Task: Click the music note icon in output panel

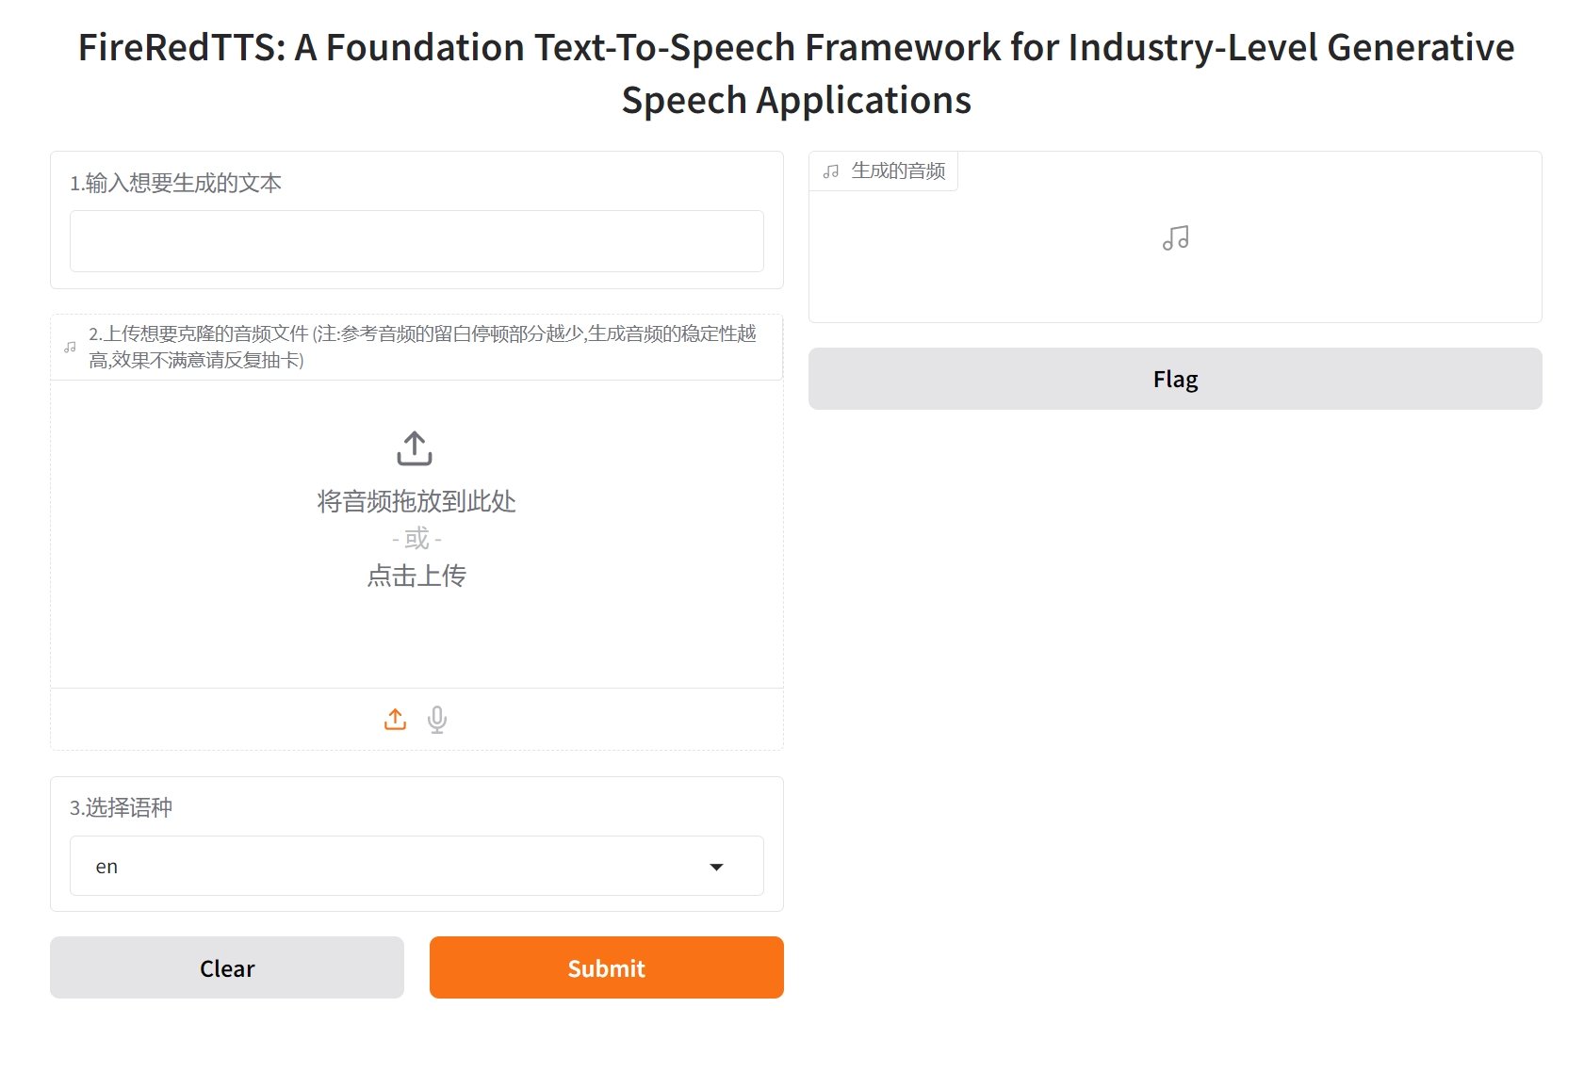Action: (1175, 238)
